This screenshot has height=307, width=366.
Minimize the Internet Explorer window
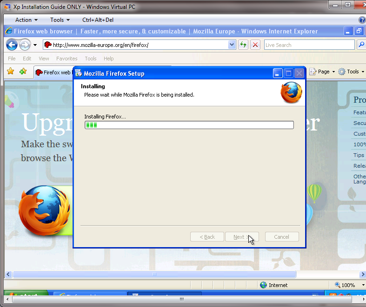point(348,31)
